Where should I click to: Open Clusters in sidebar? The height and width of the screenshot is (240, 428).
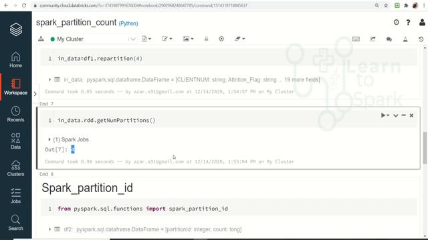(15, 169)
